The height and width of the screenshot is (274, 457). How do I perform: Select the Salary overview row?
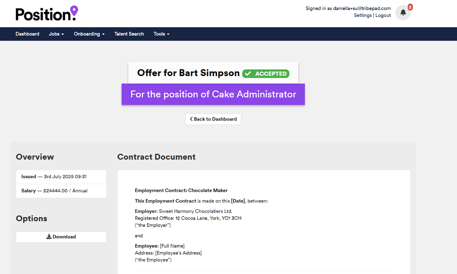61,191
